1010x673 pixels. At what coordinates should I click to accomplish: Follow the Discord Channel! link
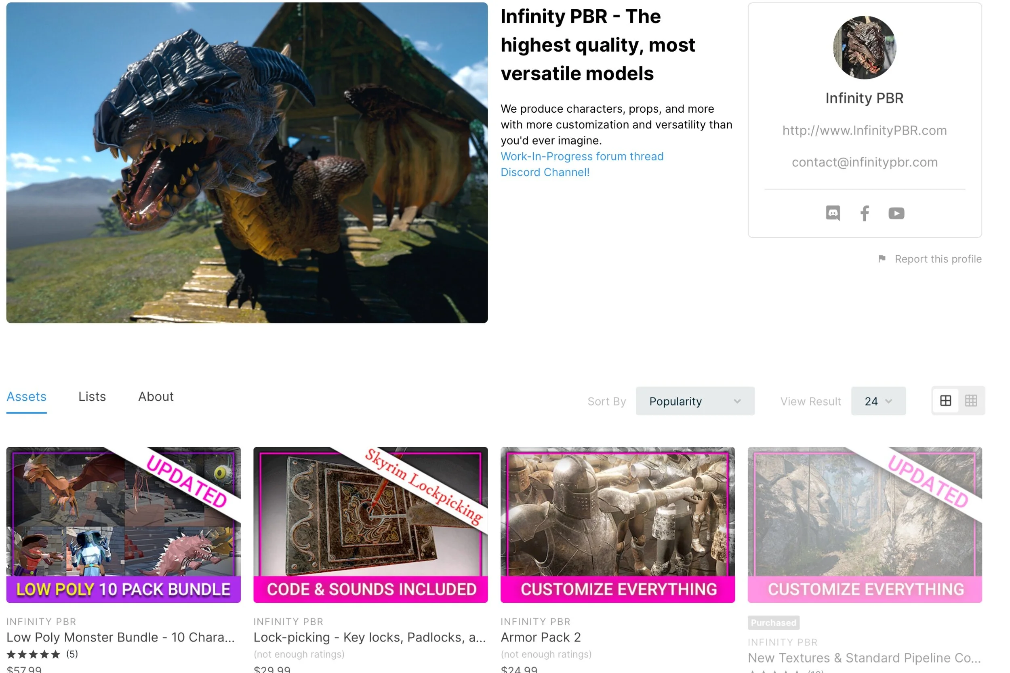click(x=545, y=172)
